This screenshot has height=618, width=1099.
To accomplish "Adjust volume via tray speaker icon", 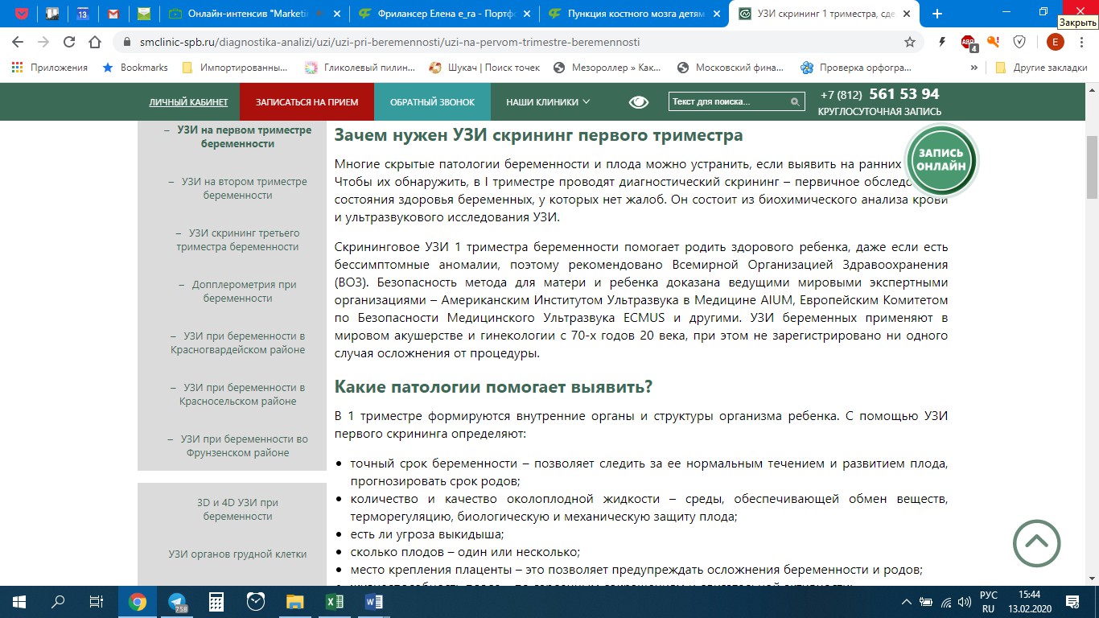I will click(964, 602).
